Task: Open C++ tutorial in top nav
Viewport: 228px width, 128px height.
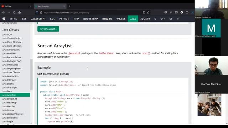Action: (x=162, y=19)
